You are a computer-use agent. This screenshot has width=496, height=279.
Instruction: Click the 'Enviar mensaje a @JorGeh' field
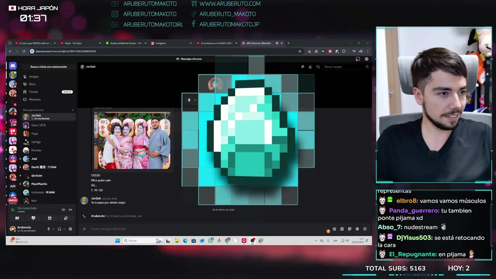tap(201, 229)
